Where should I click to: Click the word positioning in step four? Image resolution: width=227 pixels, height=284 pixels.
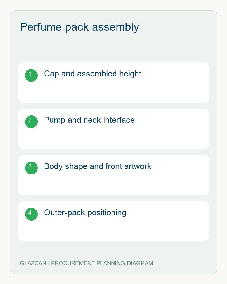[107, 213]
